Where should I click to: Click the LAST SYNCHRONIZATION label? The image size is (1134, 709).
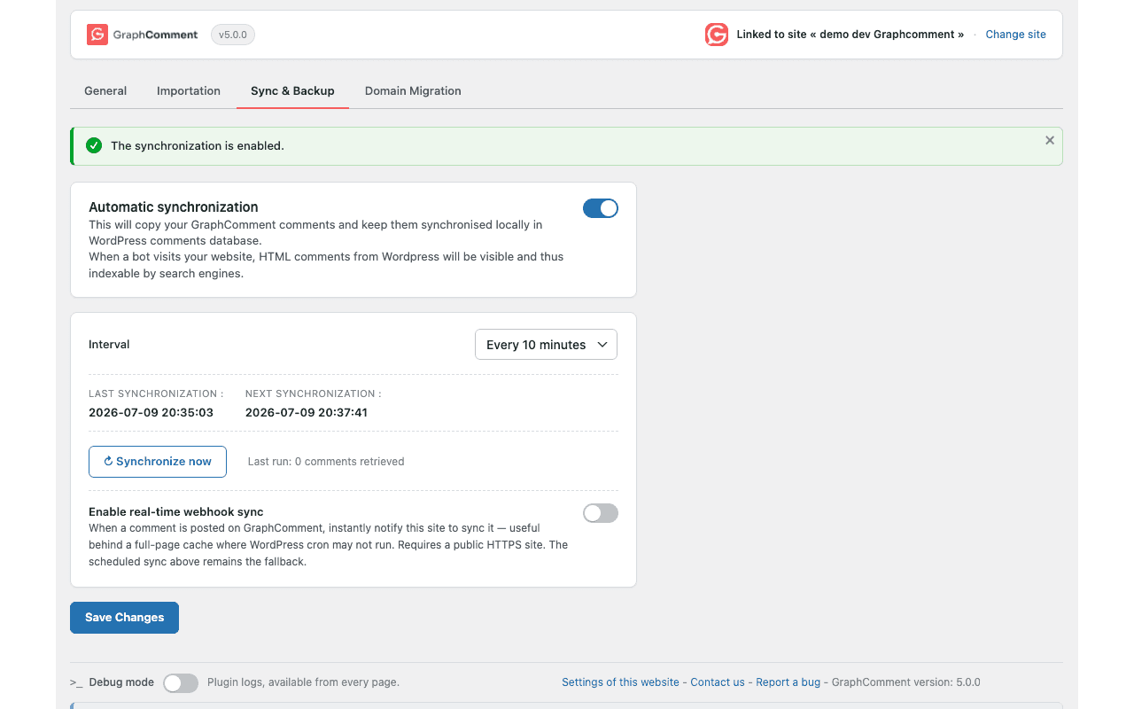(156, 393)
